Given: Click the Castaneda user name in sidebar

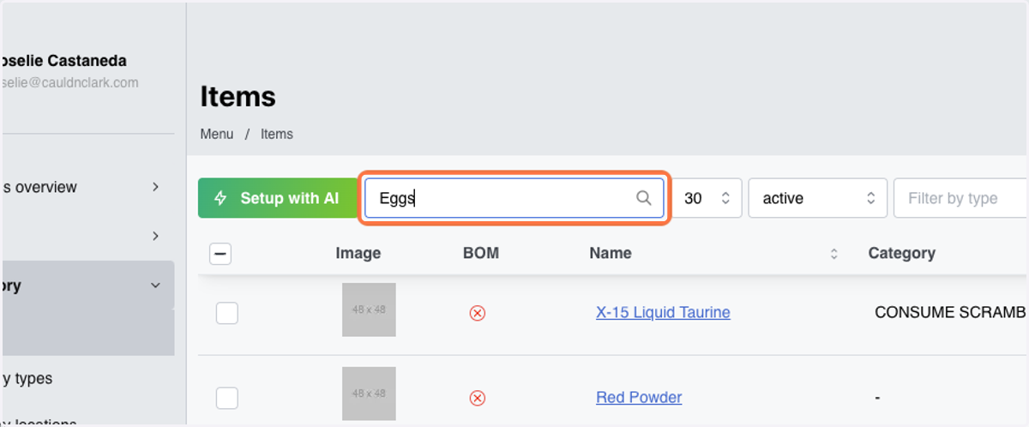Looking at the screenshot, I should click(64, 61).
